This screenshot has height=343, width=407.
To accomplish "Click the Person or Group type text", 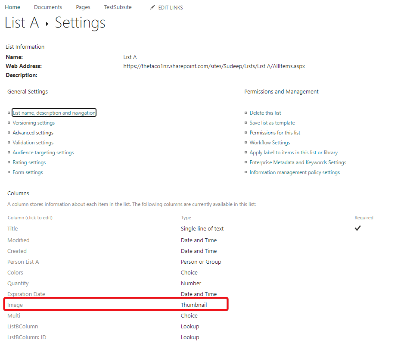I will tap(201, 262).
